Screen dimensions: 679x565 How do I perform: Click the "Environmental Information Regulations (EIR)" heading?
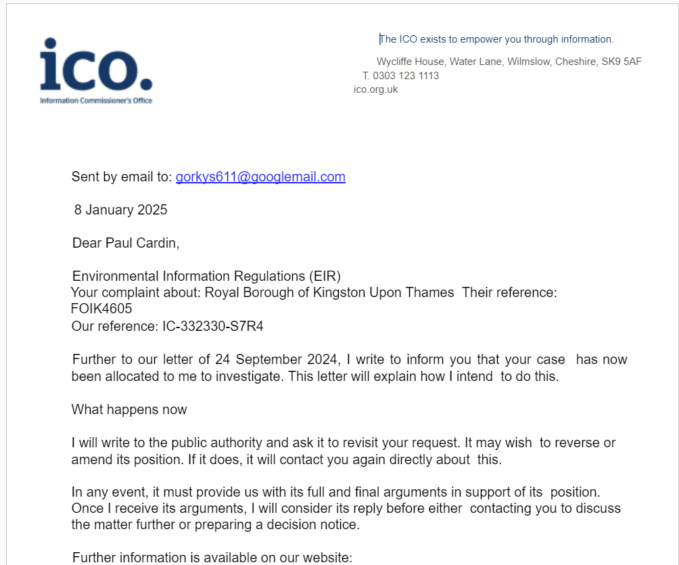(206, 276)
